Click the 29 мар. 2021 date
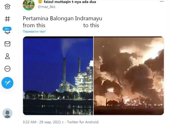Image resolution: width=175 pixels, height=124 pixels. [52, 122]
